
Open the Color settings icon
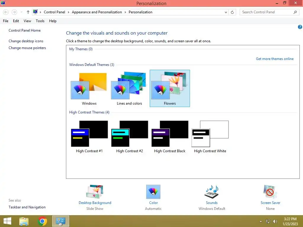coord(153,192)
